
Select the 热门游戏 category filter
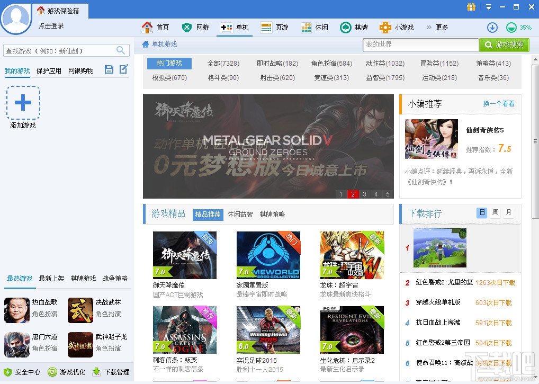(169, 63)
